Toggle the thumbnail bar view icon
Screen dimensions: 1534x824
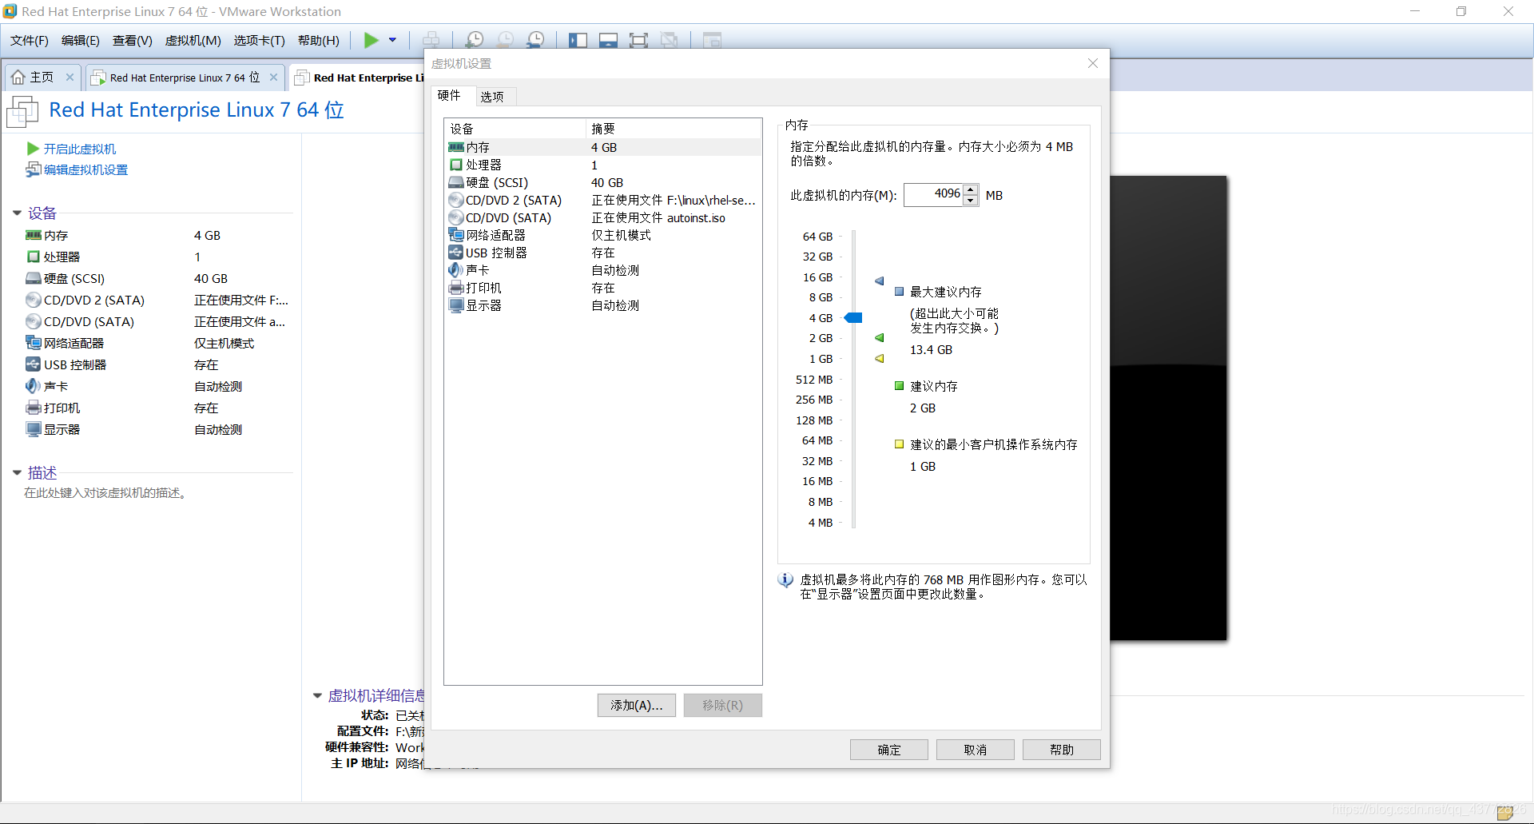click(x=608, y=40)
